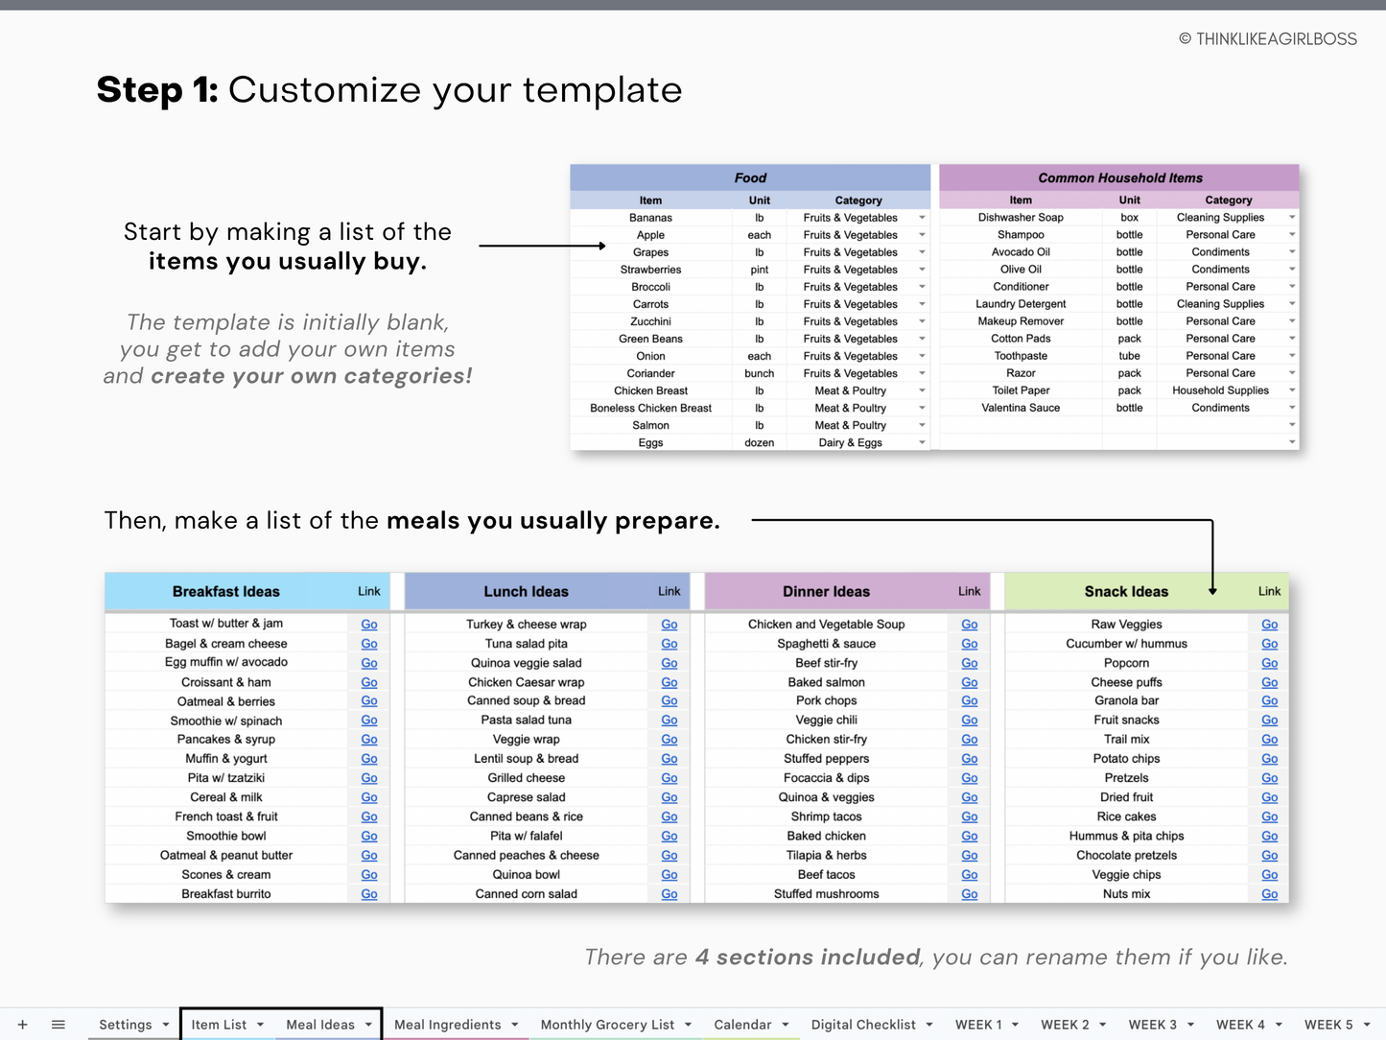
Task: Open the all sheets list icon
Action: (x=58, y=1025)
